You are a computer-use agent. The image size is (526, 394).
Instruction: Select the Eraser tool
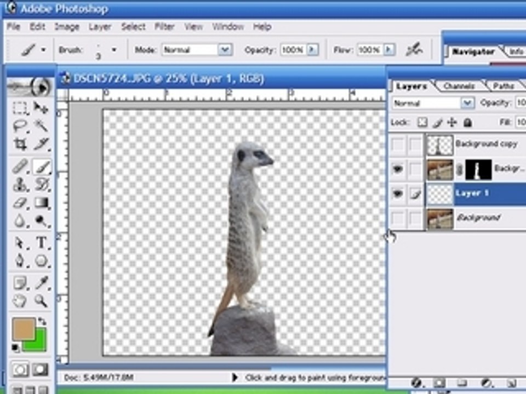(x=20, y=202)
